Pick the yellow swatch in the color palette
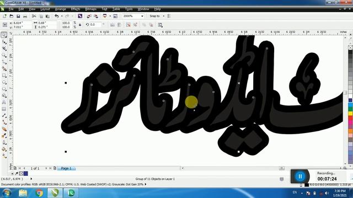Viewport: 353px width, 198px height. (350, 114)
